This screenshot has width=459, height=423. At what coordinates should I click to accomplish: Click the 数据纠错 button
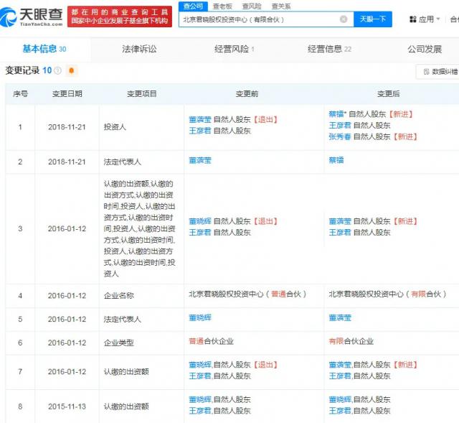(439, 72)
